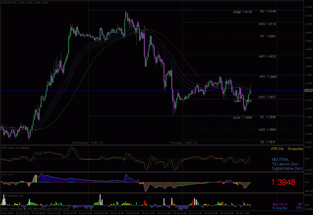Select the 'S1: 1.3890' support label
Image resolution: width=313 pixels, height=215 pixels.
268,117
